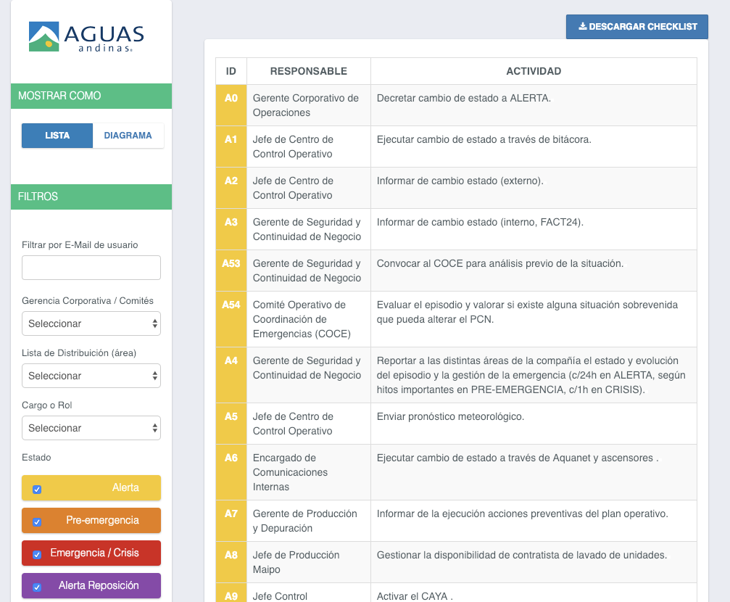The width and height of the screenshot is (730, 602).
Task: Toggle the Emergencia / Crisis checkbox
Action: pos(37,554)
